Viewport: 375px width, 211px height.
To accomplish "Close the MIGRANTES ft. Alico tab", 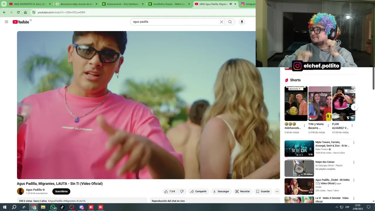I will [50, 4].
